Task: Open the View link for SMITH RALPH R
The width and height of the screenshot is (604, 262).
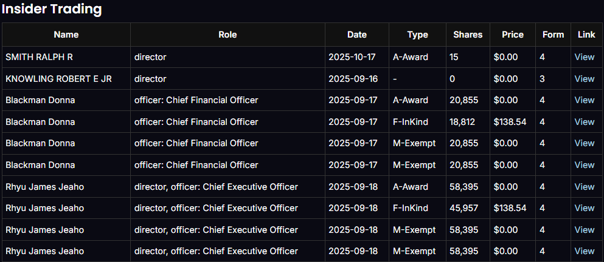Action: pos(584,57)
